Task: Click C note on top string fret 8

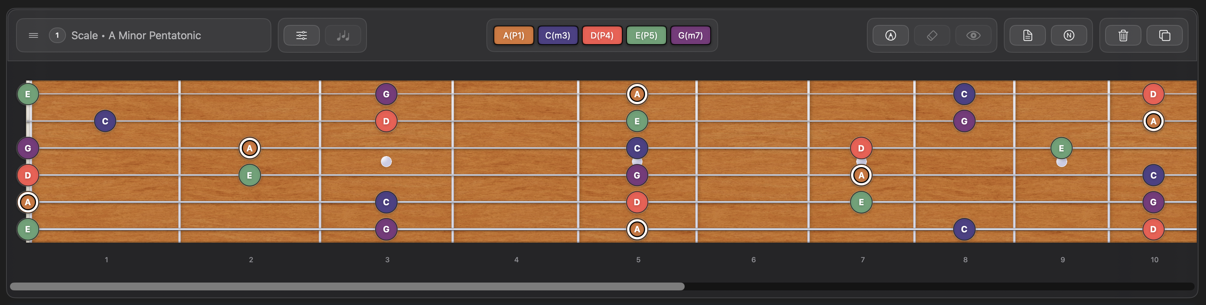Action: 965,94
